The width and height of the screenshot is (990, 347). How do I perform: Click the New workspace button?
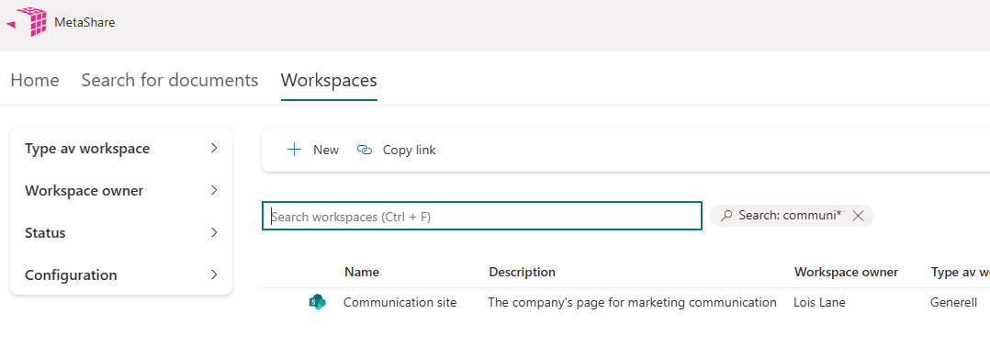313,150
